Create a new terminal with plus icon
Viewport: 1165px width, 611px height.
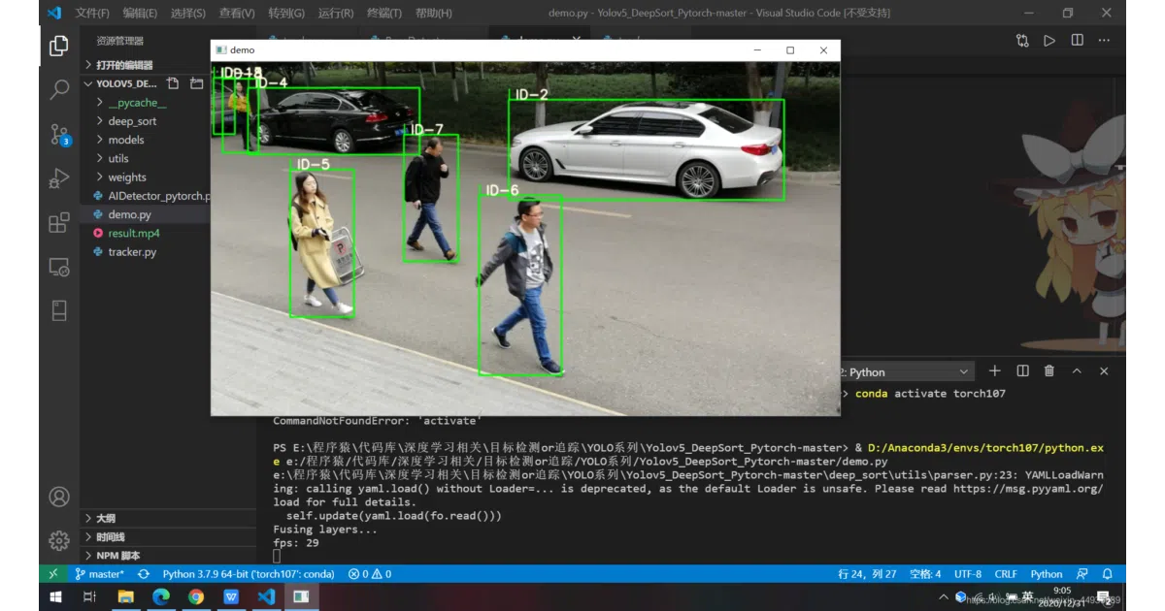pyautogui.click(x=994, y=371)
